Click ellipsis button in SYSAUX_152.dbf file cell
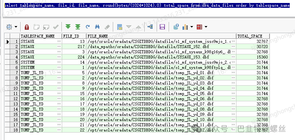Viewport: 295px width, 140px height. tap(234, 47)
